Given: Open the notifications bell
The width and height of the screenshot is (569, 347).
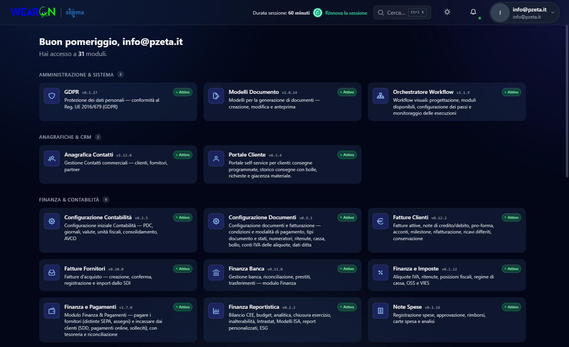Looking at the screenshot, I should pyautogui.click(x=473, y=12).
